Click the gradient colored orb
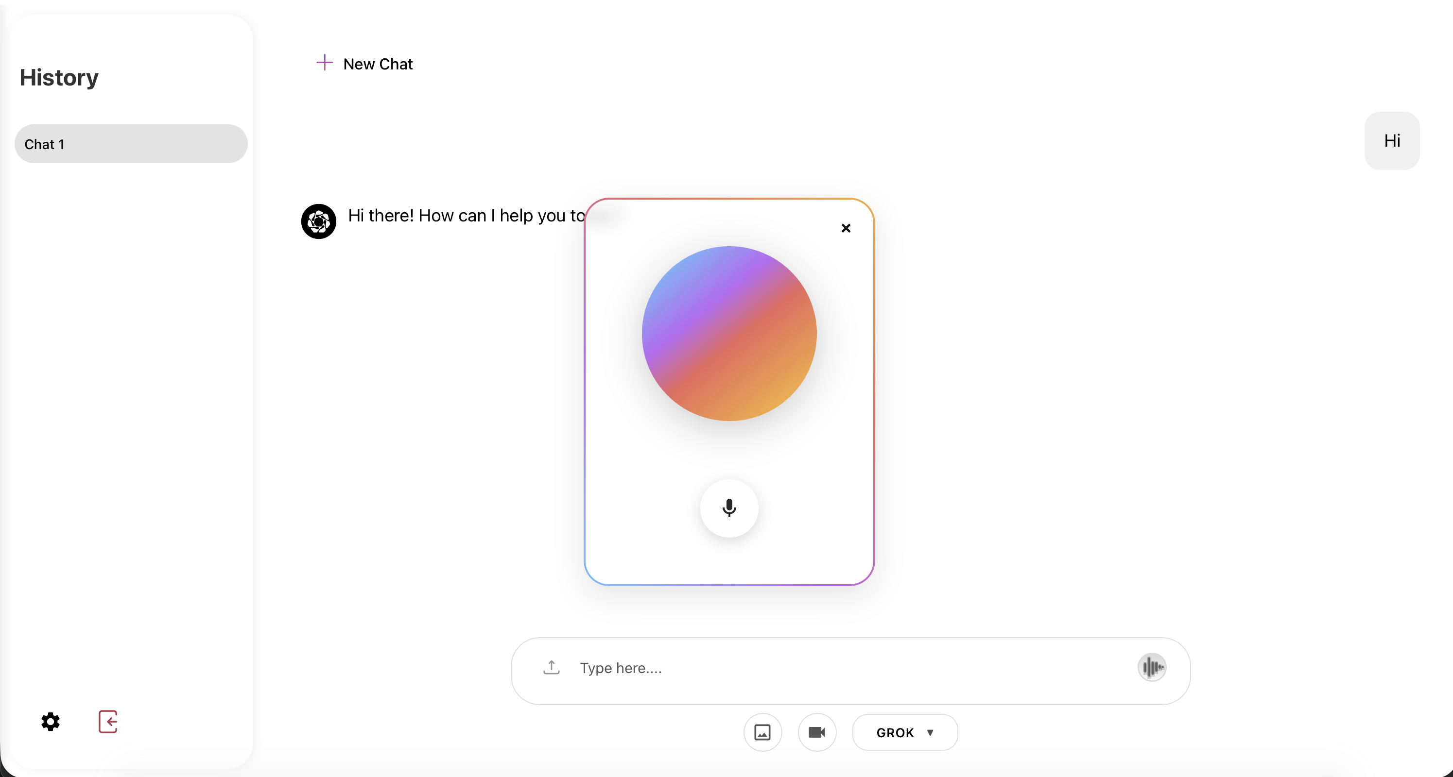1453x777 pixels. 729,333
